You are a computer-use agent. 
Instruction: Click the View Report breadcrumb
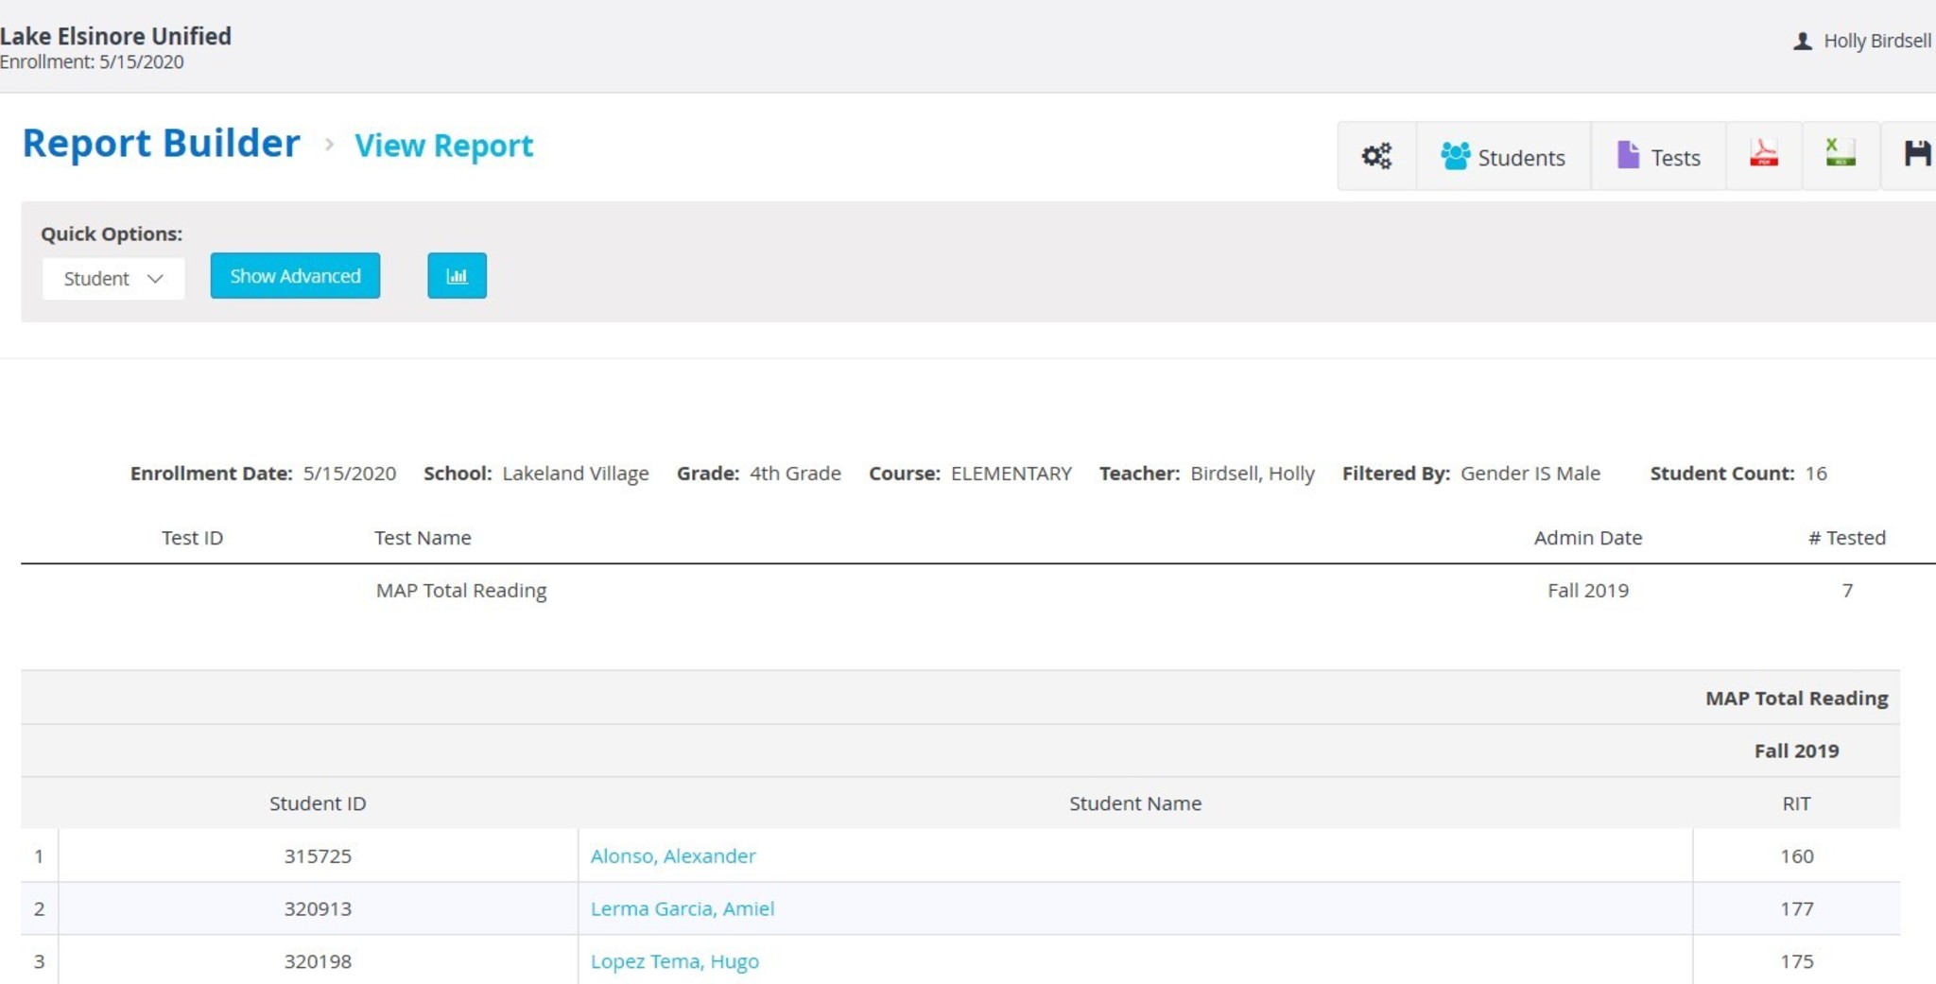tap(443, 146)
